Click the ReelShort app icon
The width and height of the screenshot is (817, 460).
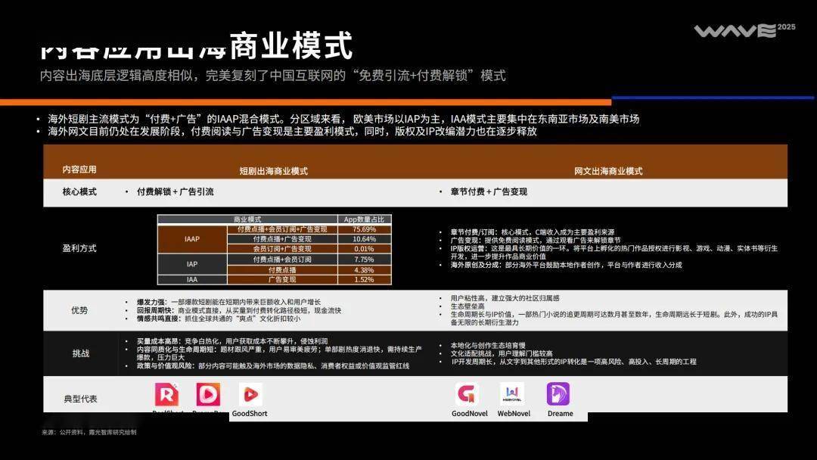[x=167, y=395]
